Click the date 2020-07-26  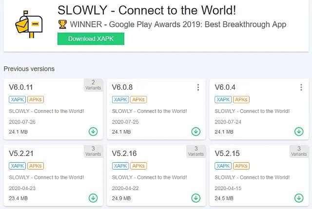click(22, 122)
